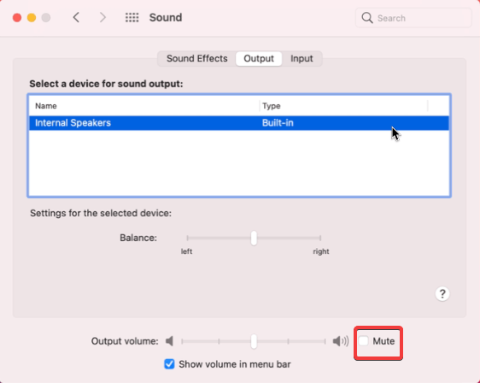Minimize the window with the yellow button
This screenshot has width=480, height=383.
coord(32,18)
